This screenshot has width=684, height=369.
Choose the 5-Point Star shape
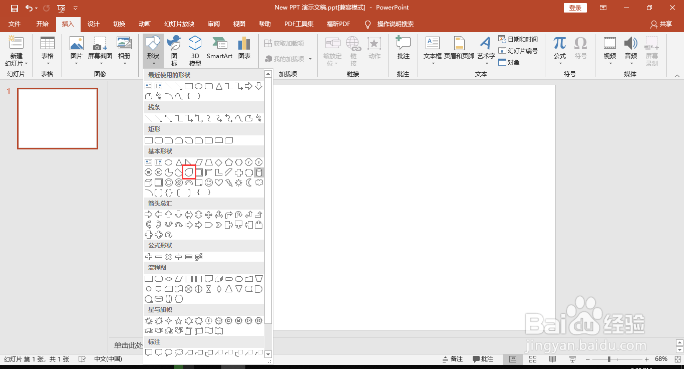click(x=179, y=321)
